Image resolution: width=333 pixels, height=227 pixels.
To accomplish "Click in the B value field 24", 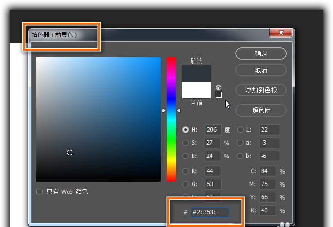I will (212, 156).
